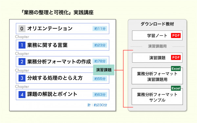Click the ダウンロード教材 panel heading
The width and height of the screenshot is (197, 123).
(x=157, y=24)
